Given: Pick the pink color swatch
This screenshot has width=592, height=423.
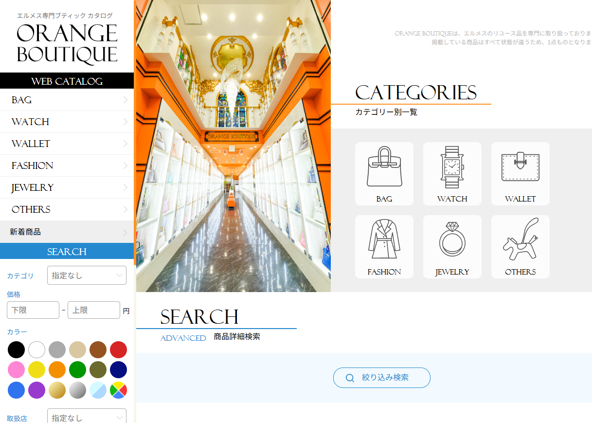Looking at the screenshot, I should [16, 370].
